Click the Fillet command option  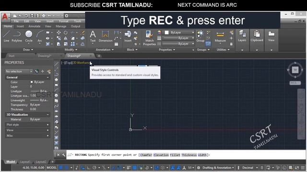pos(175,155)
